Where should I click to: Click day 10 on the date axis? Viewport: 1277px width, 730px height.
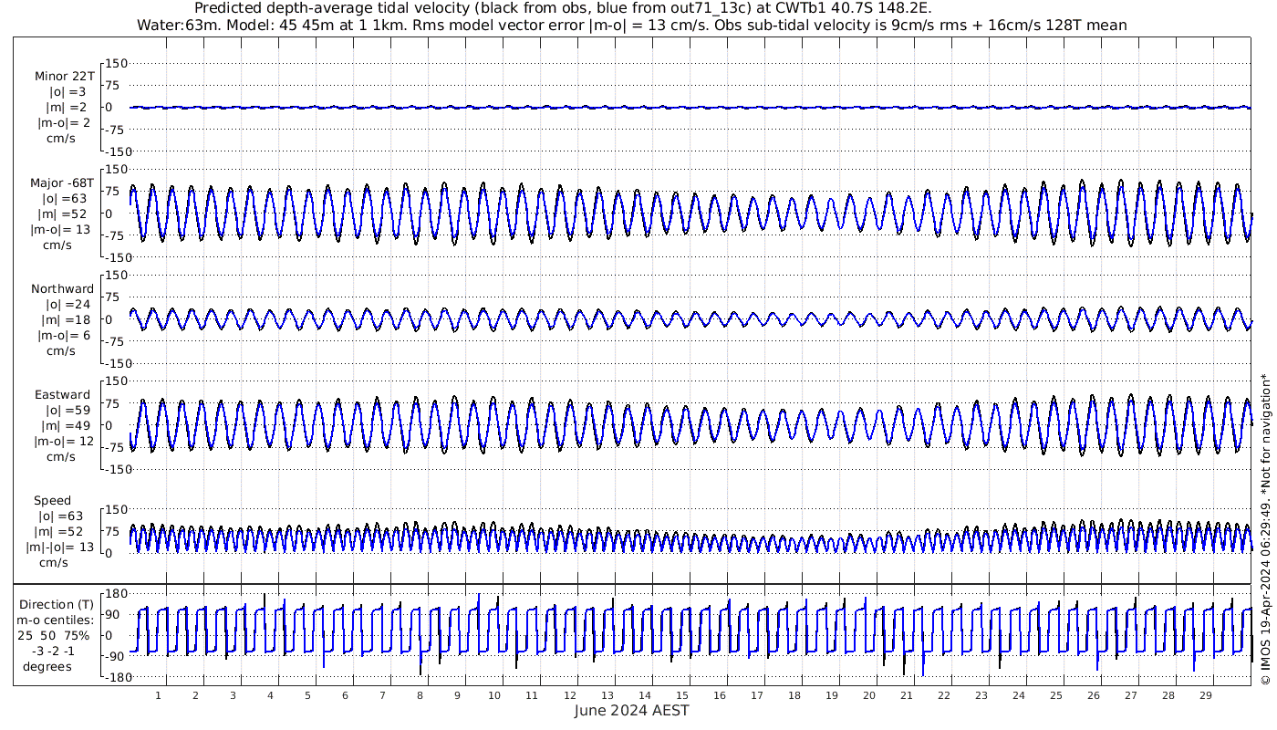[x=494, y=695]
